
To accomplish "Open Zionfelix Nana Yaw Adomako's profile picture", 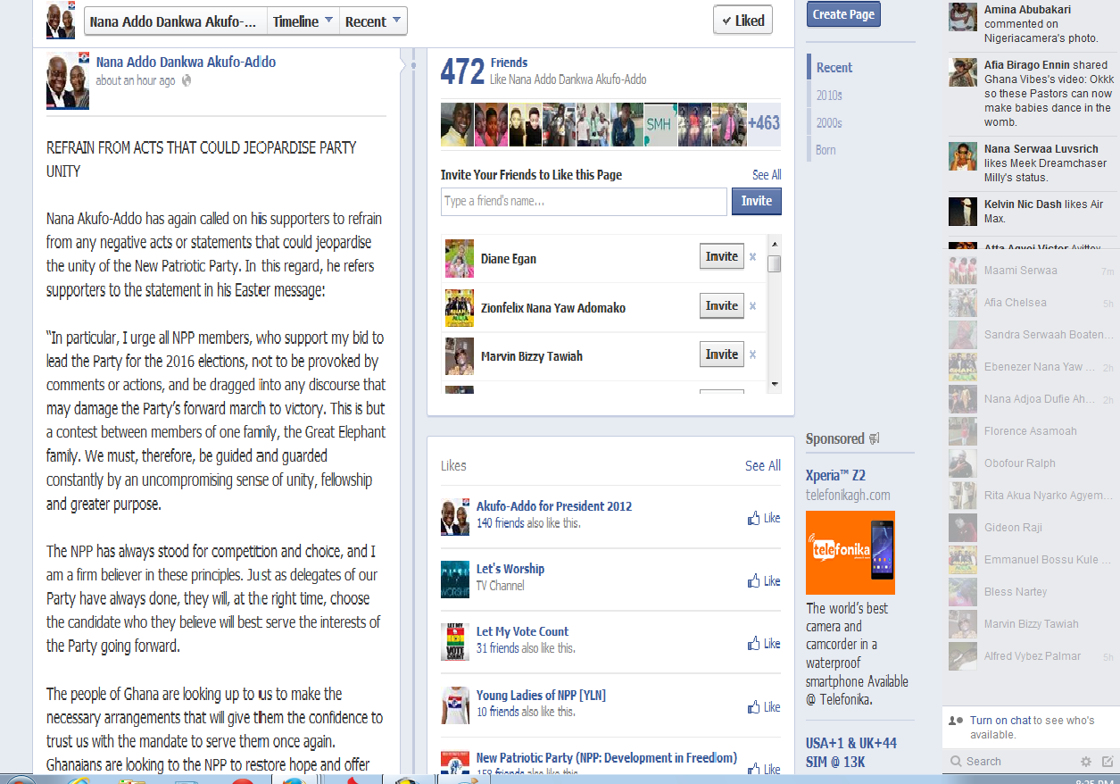I will tap(460, 307).
